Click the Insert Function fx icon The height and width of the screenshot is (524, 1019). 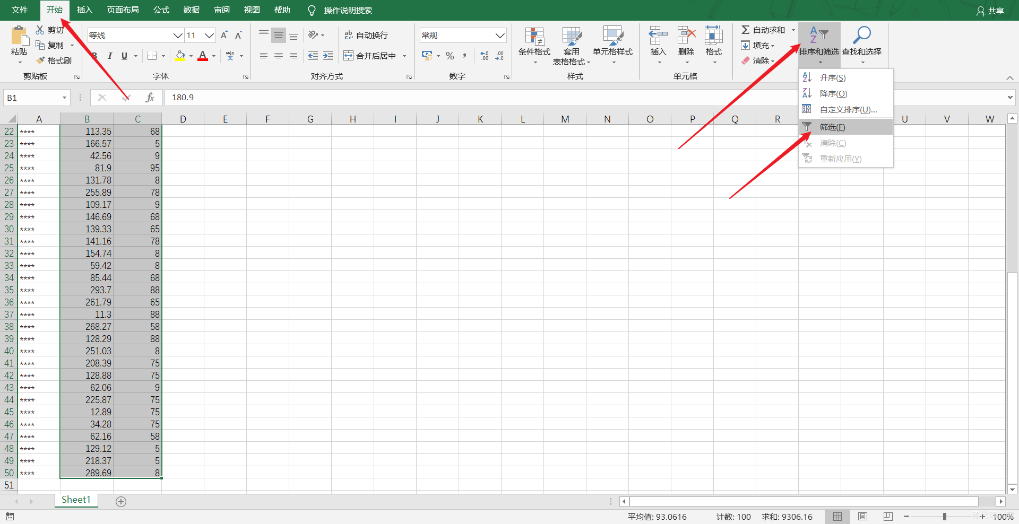tap(150, 98)
